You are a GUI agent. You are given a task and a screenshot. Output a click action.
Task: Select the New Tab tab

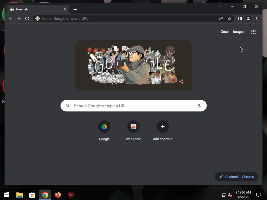click(x=38, y=9)
